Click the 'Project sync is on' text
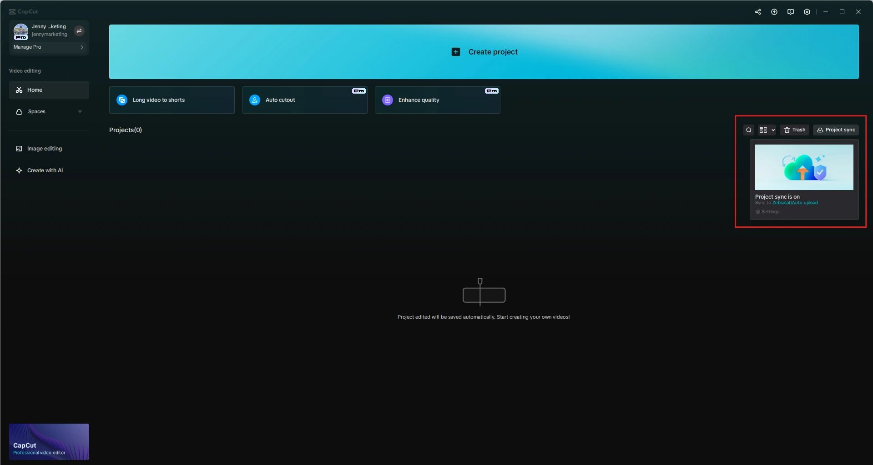The width and height of the screenshot is (873, 465). pyautogui.click(x=777, y=197)
